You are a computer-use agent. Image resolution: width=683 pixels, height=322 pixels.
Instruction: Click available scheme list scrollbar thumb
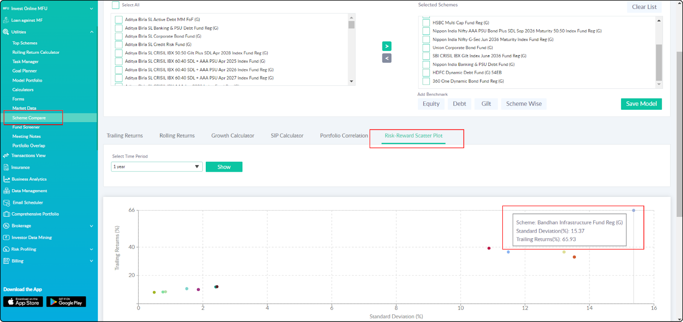351,25
